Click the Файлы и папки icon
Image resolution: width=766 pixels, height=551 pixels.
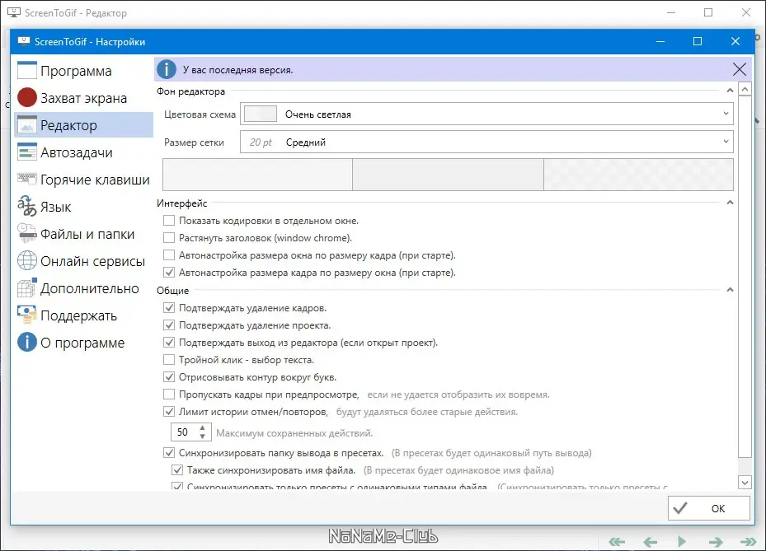click(x=27, y=234)
